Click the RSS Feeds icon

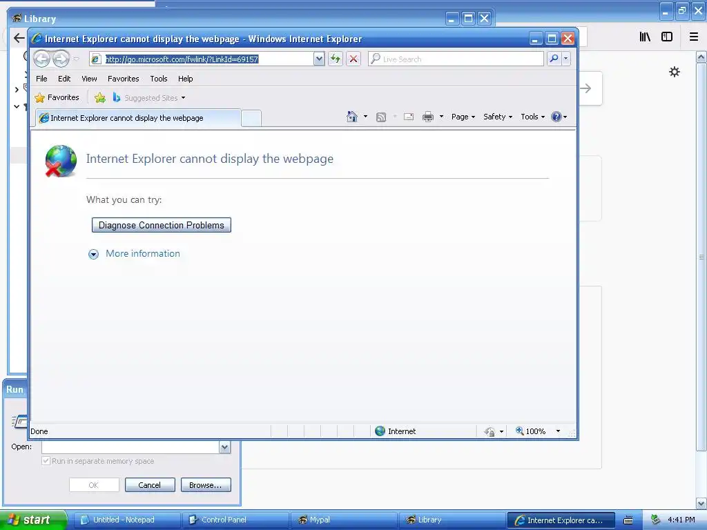[x=381, y=117]
